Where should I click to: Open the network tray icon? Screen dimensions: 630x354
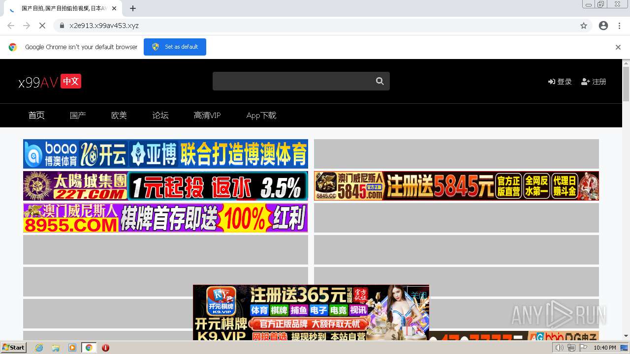point(571,348)
